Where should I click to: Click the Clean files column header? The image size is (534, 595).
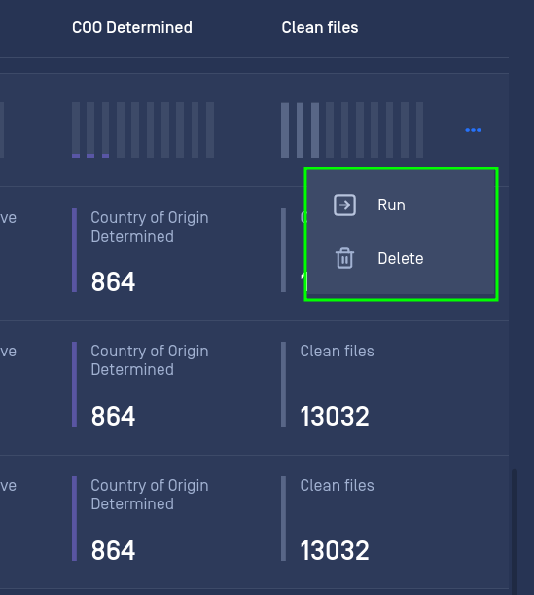point(320,27)
